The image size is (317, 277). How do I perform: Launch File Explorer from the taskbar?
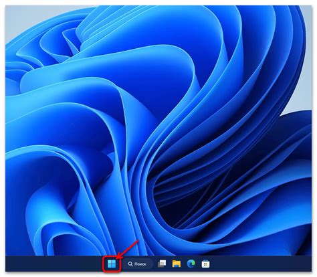(x=177, y=264)
